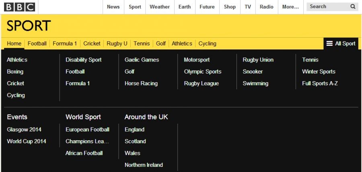The width and height of the screenshot is (362, 172).
Task: Select Athletics in the yellow navigation bar
Action: point(182,43)
